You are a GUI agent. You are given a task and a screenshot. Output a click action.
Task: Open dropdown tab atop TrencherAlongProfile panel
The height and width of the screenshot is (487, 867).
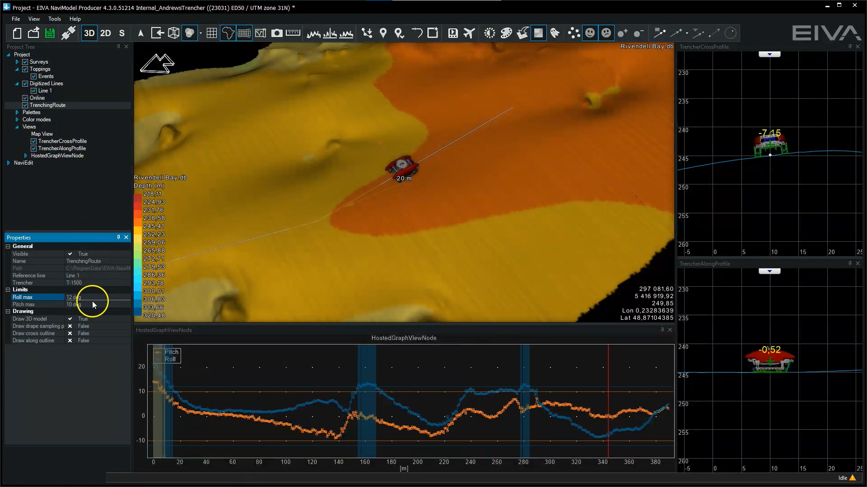[769, 271]
